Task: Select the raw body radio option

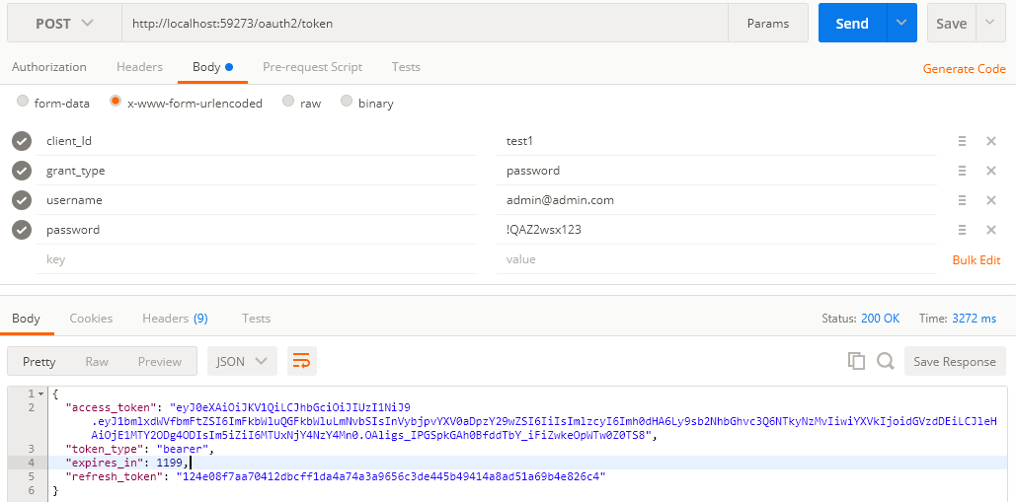Action: point(288,101)
